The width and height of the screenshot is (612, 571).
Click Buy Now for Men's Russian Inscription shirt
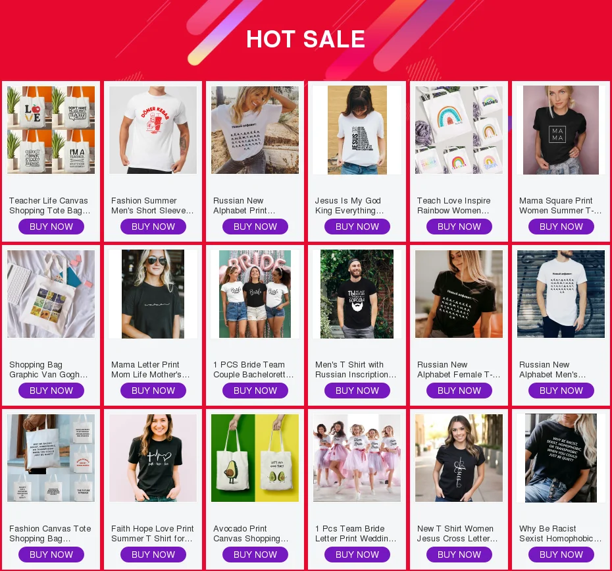click(x=357, y=391)
